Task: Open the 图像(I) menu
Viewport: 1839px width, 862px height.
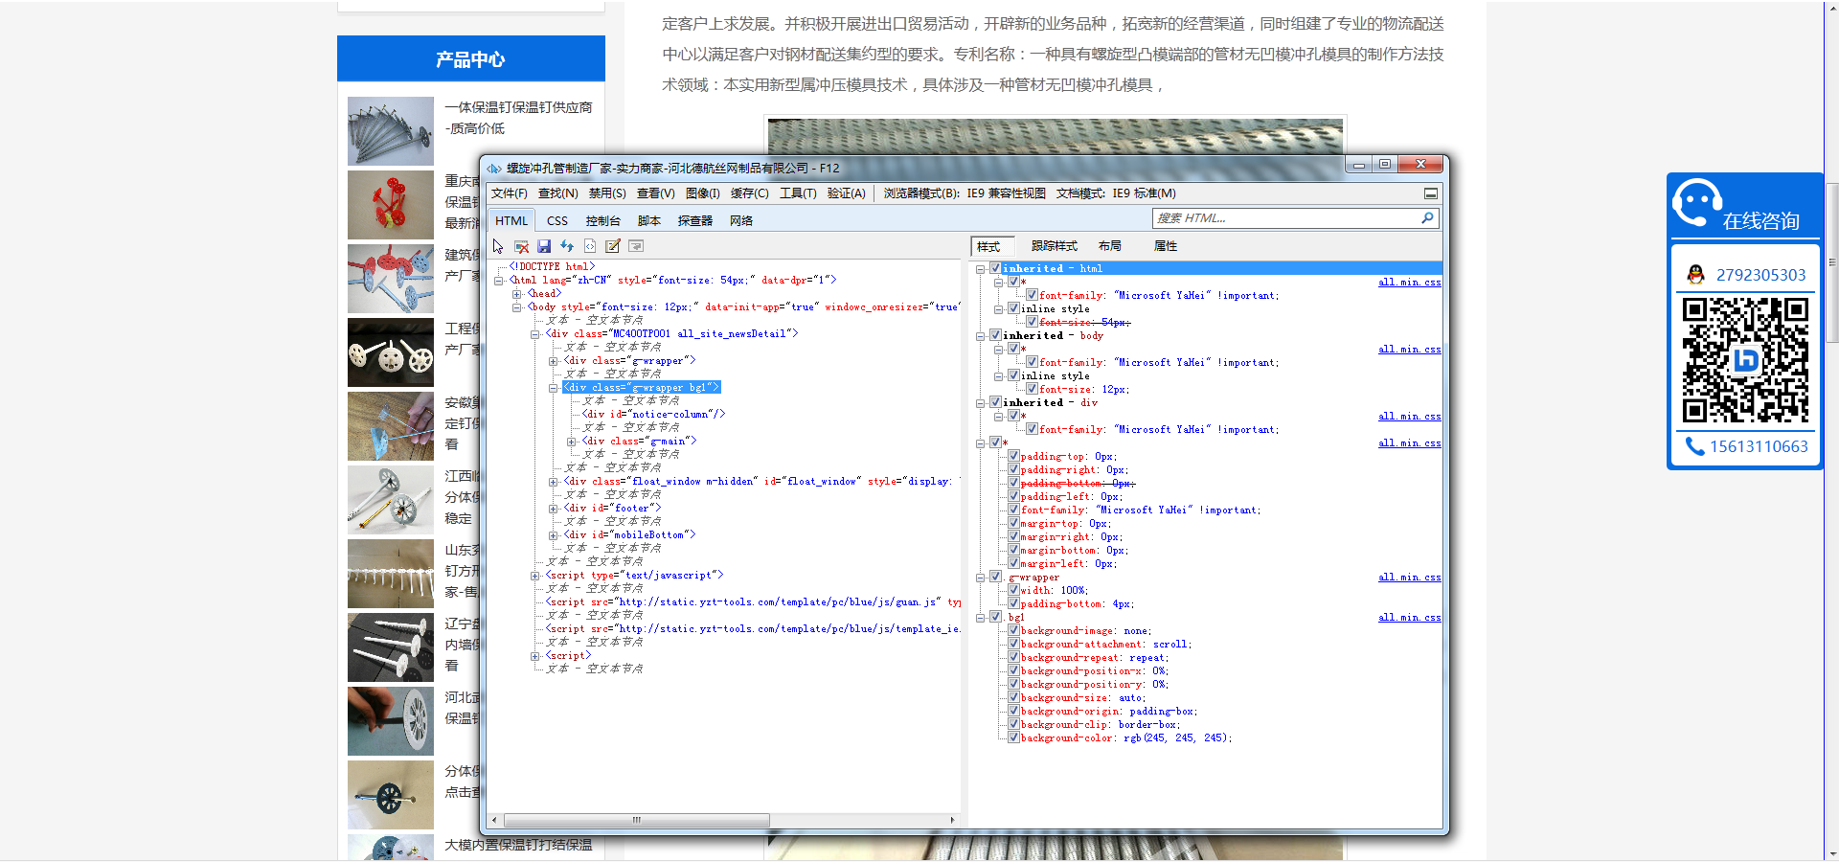Action: [x=703, y=193]
